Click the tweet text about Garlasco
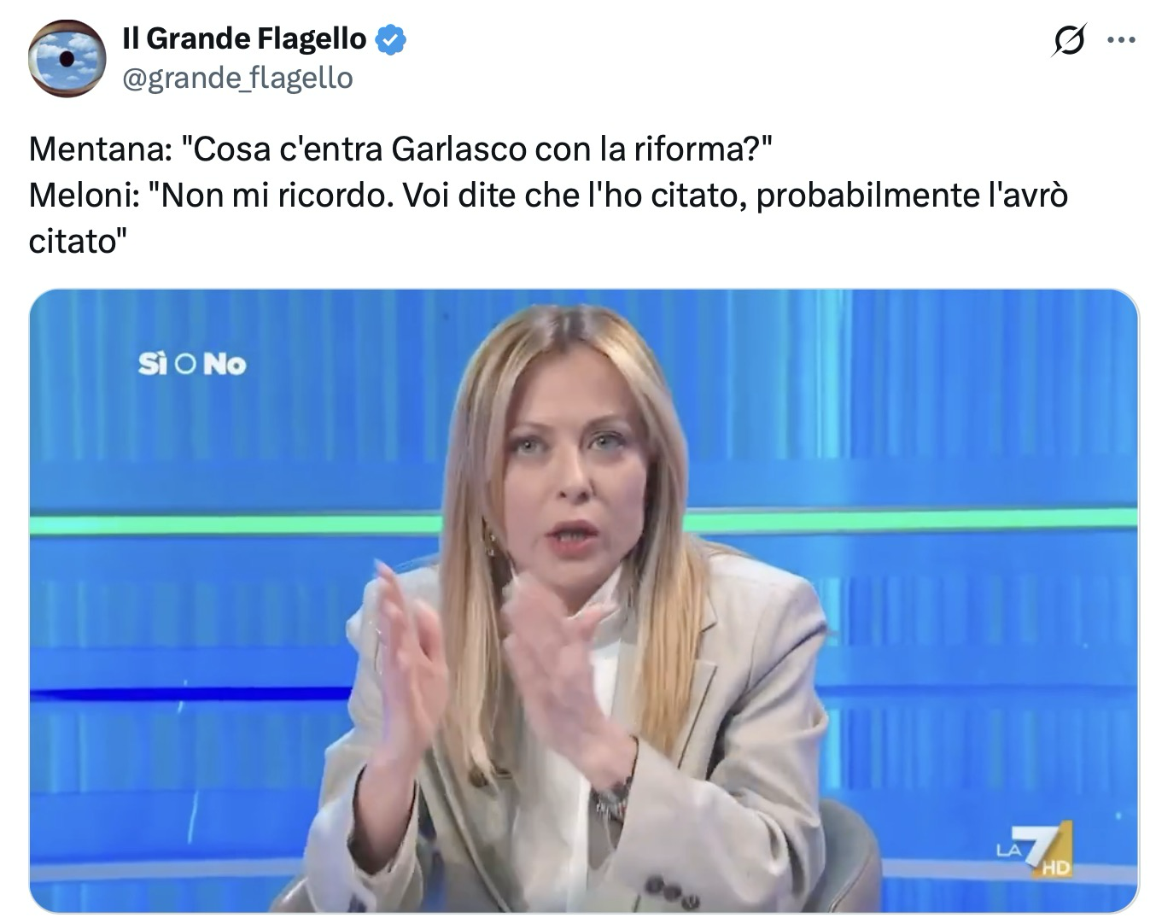 [x=548, y=196]
